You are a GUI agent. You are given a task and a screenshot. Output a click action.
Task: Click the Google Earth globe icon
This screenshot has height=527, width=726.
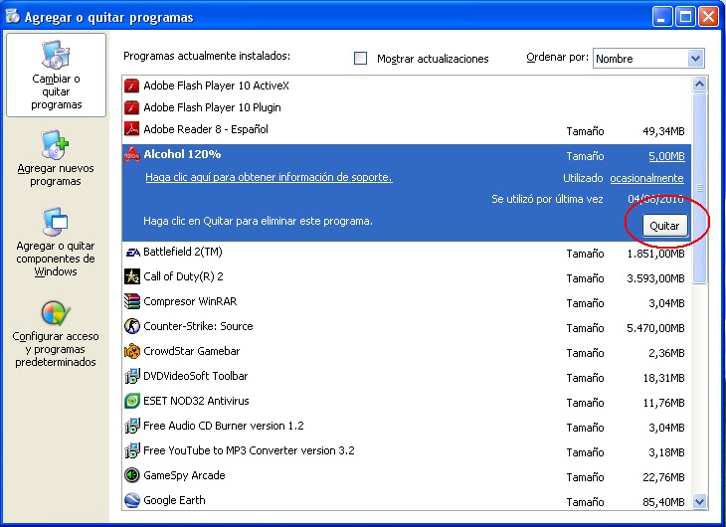[132, 500]
